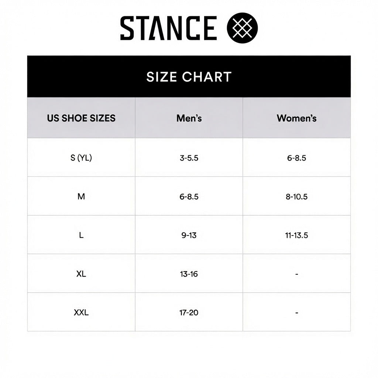Click the women's 11-13.5 size cell
Image resolution: width=378 pixels, height=378 pixels.
click(297, 235)
